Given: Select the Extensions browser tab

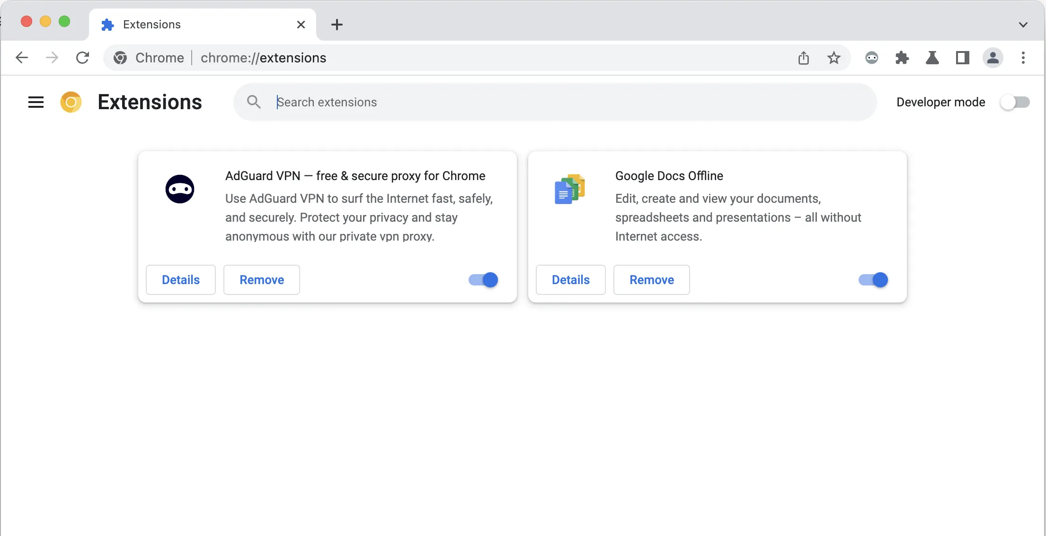Looking at the screenshot, I should 203,25.
